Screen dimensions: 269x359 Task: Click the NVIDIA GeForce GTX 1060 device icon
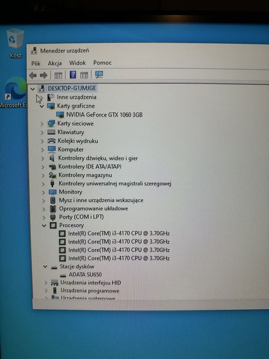coord(60,115)
